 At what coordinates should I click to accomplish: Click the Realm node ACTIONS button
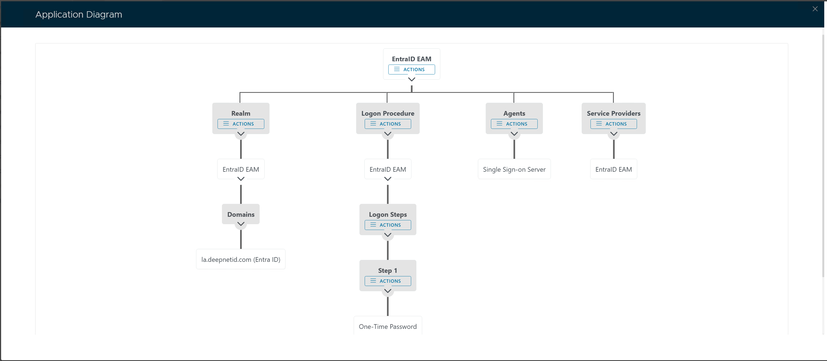(x=240, y=124)
